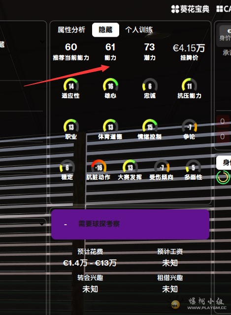Click the 忠诚 gauge showing 6
This screenshot has width=231, height=315.
tap(150, 85)
